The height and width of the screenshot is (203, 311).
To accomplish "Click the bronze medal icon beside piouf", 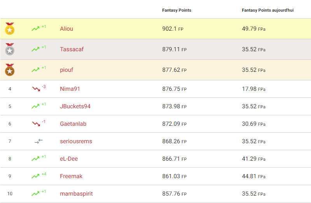I will coord(10,70).
